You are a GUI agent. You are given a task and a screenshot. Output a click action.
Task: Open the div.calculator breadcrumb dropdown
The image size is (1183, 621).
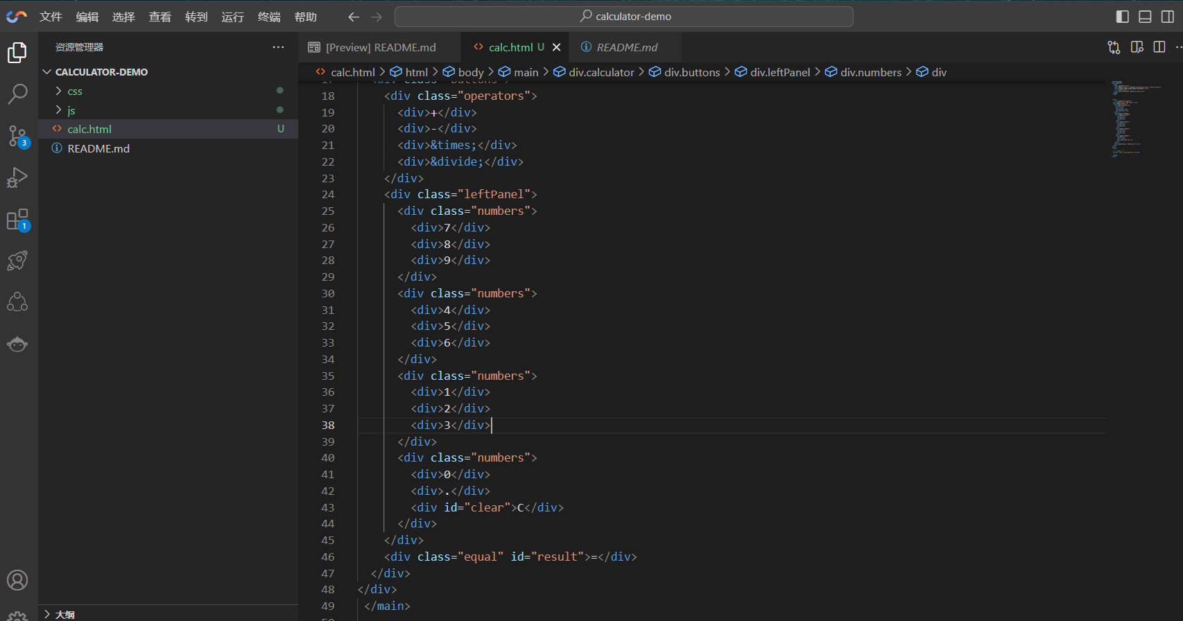tap(594, 72)
